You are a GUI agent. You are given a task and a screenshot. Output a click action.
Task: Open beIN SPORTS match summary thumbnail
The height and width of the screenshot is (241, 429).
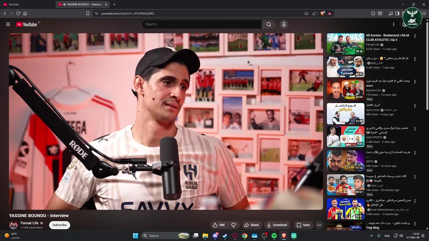346,137
